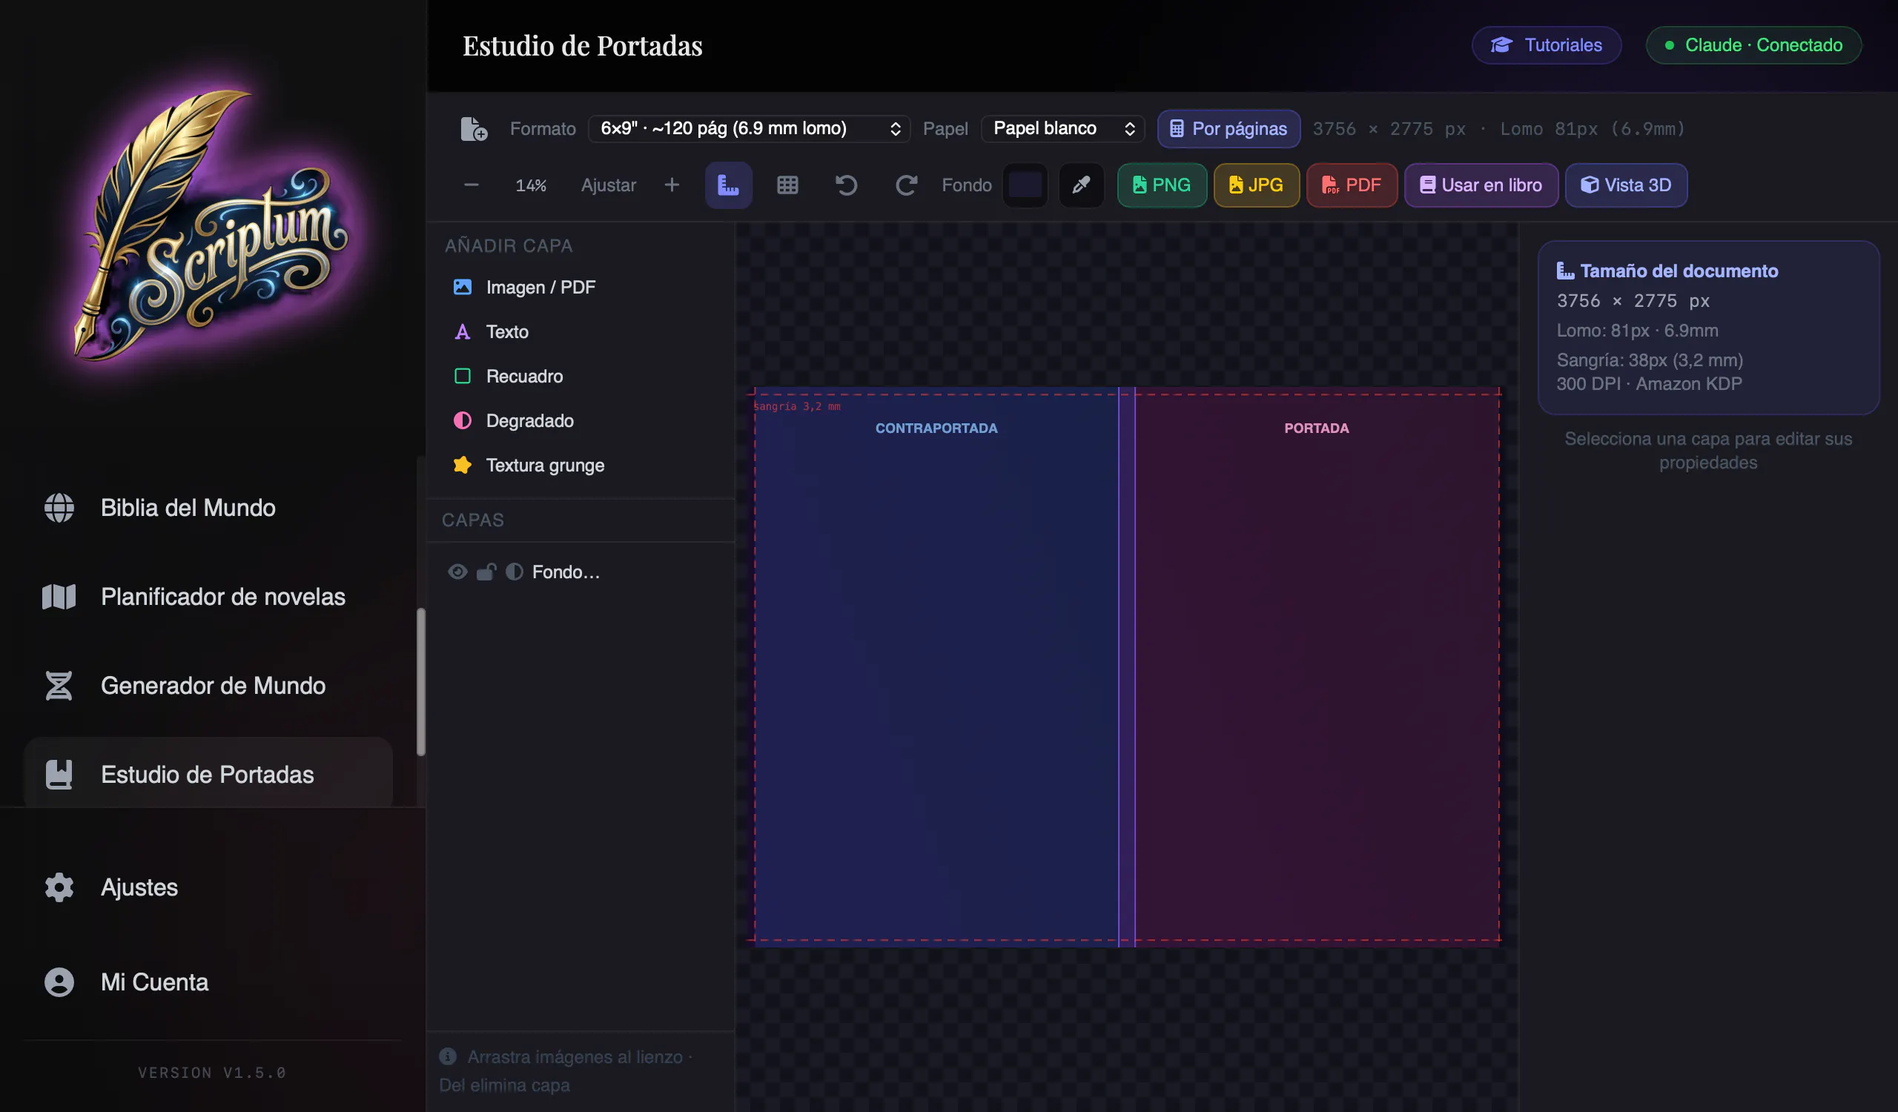
Task: Add an Imagen / PDF layer
Action: point(580,287)
